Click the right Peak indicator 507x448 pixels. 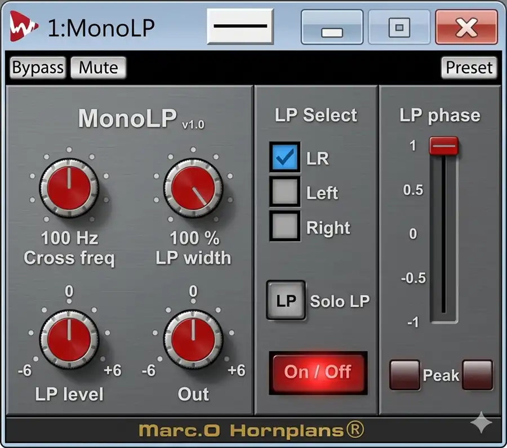coord(478,375)
